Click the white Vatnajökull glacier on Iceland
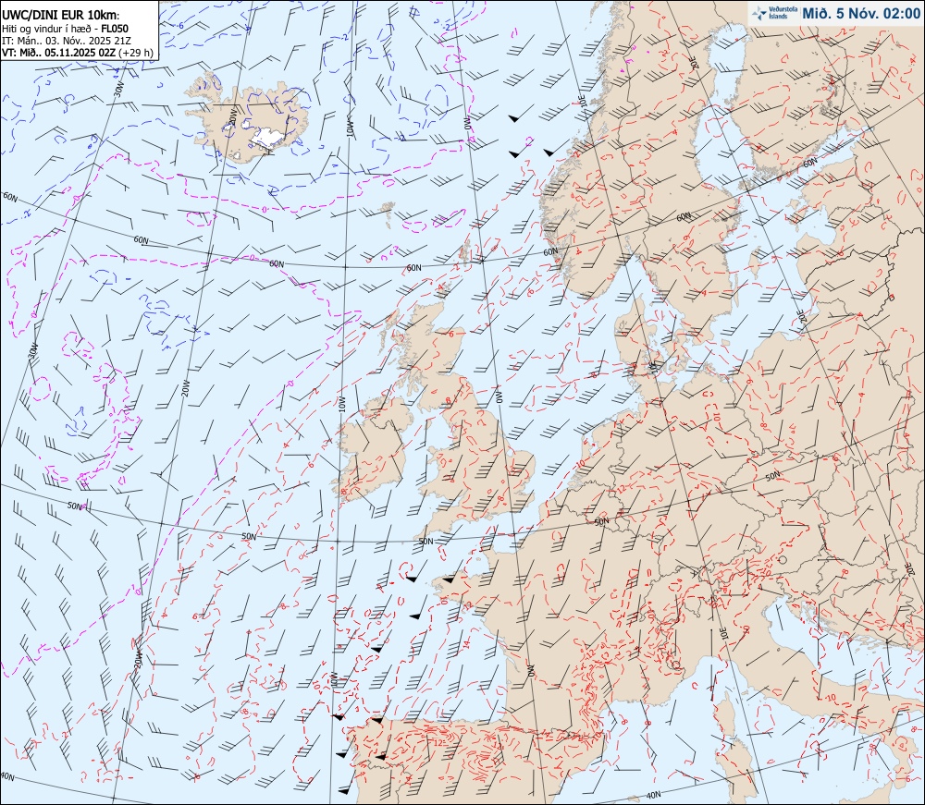The height and width of the screenshot is (805, 925). tap(266, 138)
